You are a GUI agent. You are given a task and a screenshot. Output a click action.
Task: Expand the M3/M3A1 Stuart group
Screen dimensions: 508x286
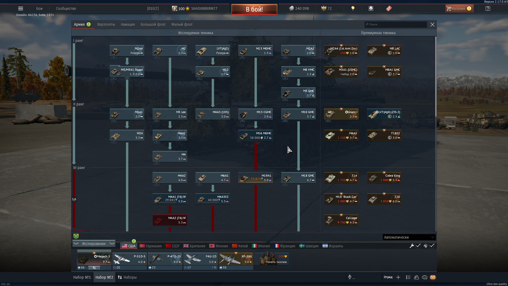pyautogui.click(x=127, y=78)
